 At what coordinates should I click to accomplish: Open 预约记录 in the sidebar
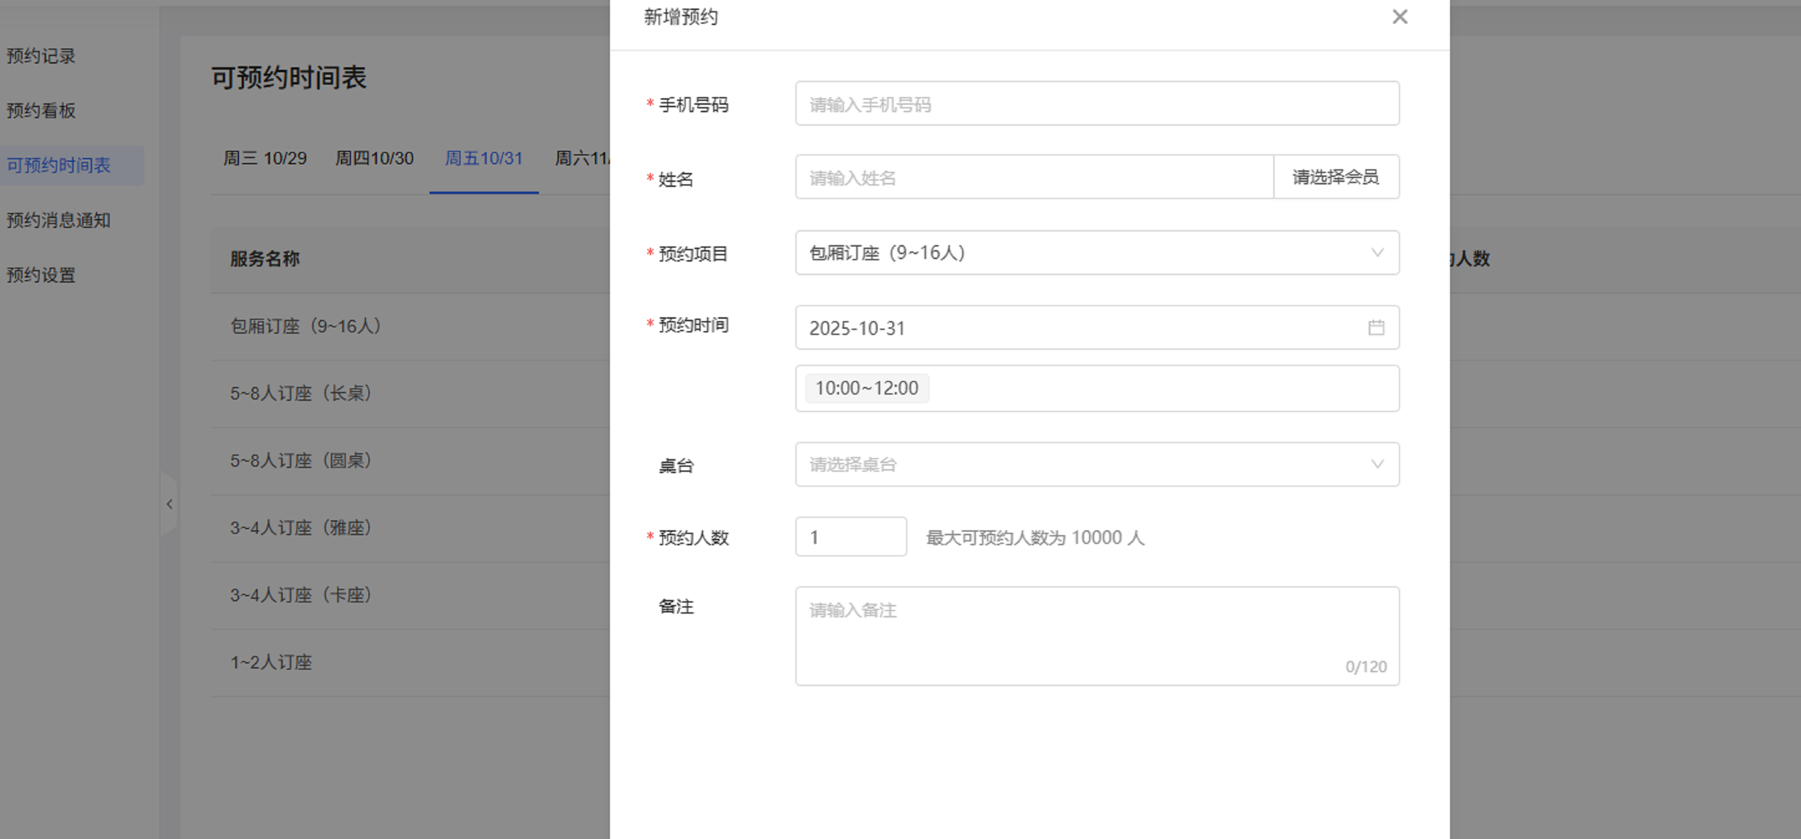[41, 56]
